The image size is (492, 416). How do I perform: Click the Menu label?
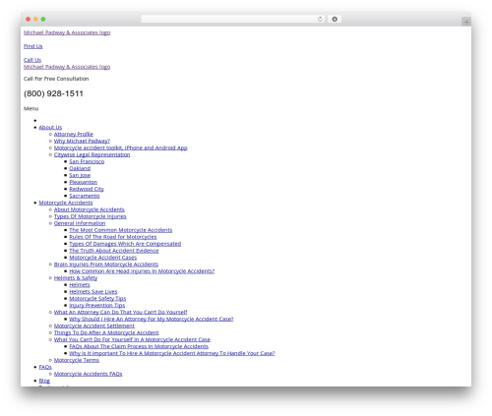click(x=31, y=108)
